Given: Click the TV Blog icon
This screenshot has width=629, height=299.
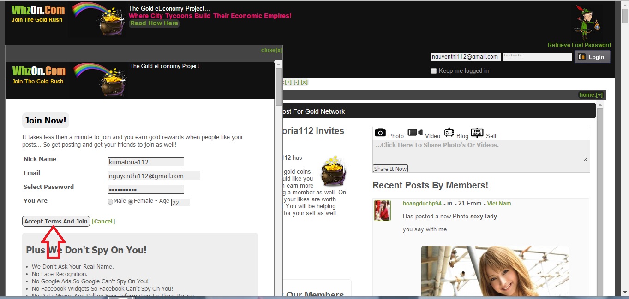Looking at the screenshot, I should [x=449, y=133].
